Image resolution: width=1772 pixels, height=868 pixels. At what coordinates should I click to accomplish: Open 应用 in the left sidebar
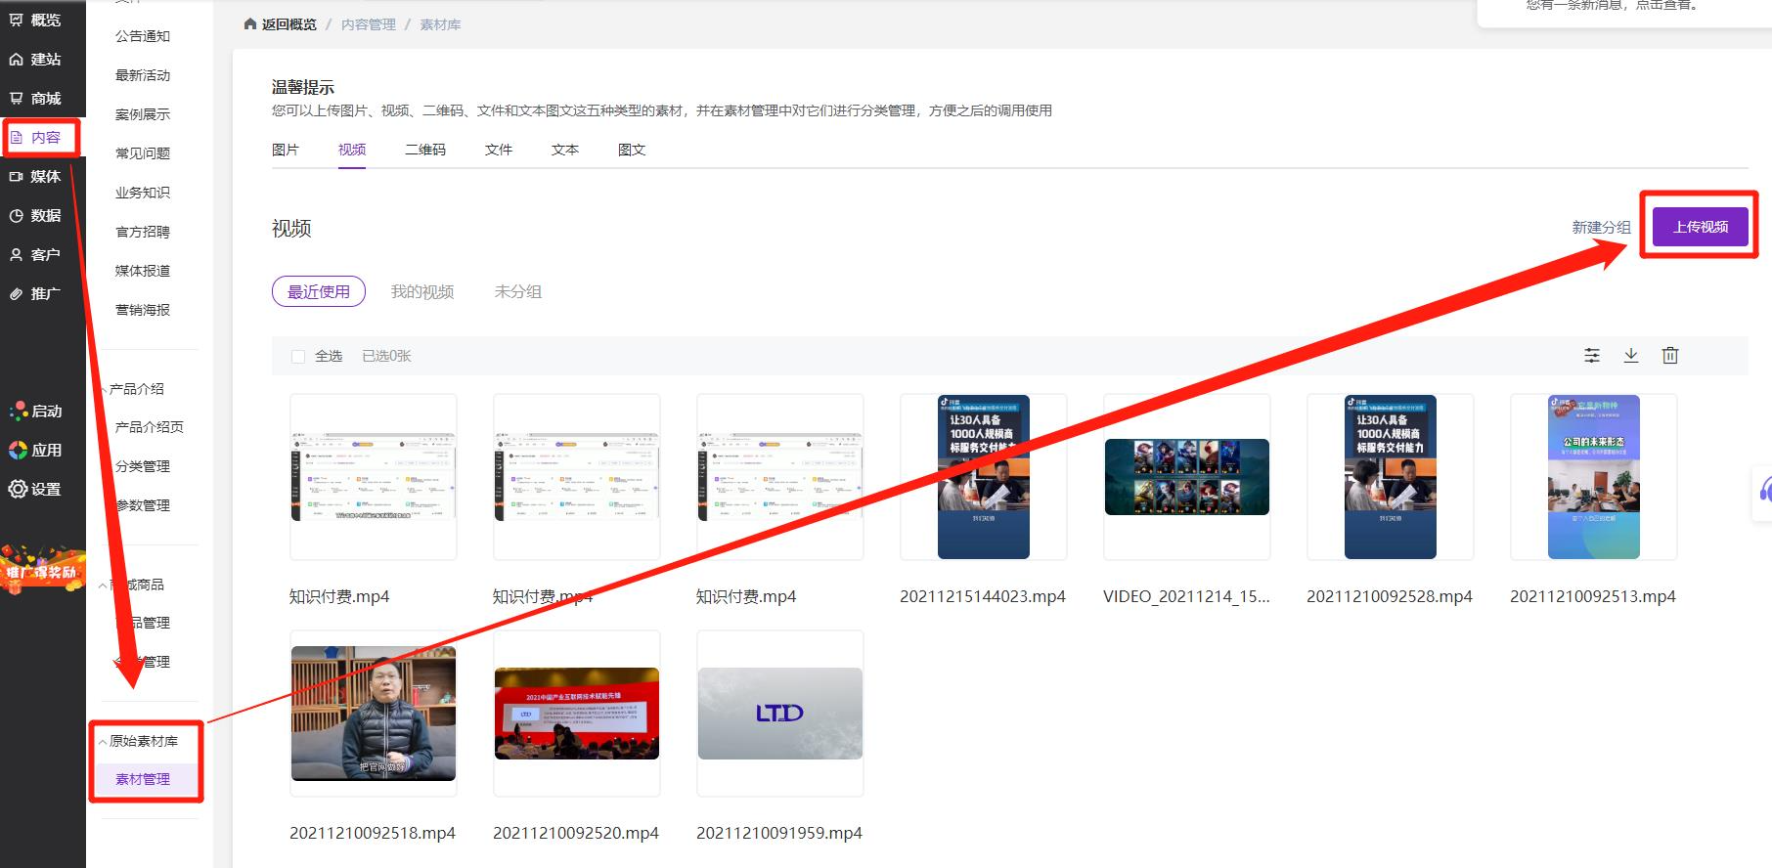click(x=36, y=451)
